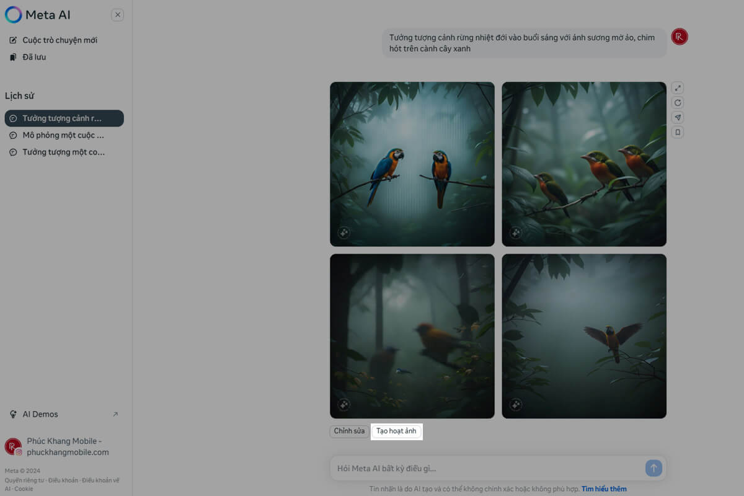Close the sidebar with X button
The image size is (744, 496).
118,15
